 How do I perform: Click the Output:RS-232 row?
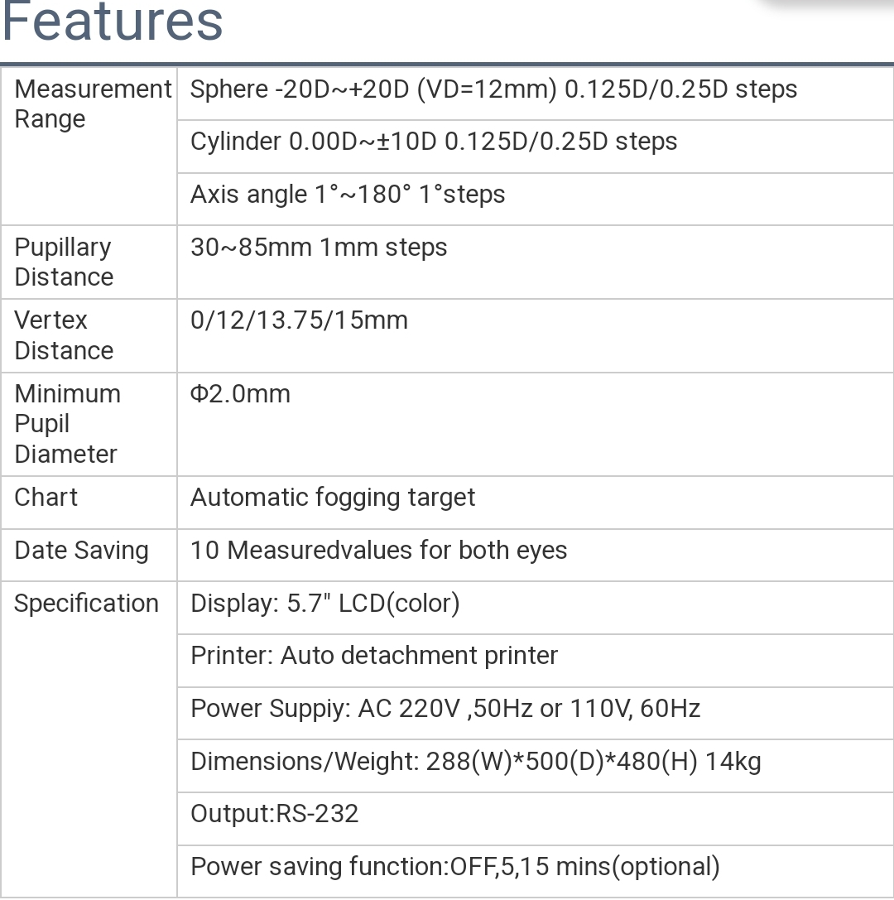(274, 814)
